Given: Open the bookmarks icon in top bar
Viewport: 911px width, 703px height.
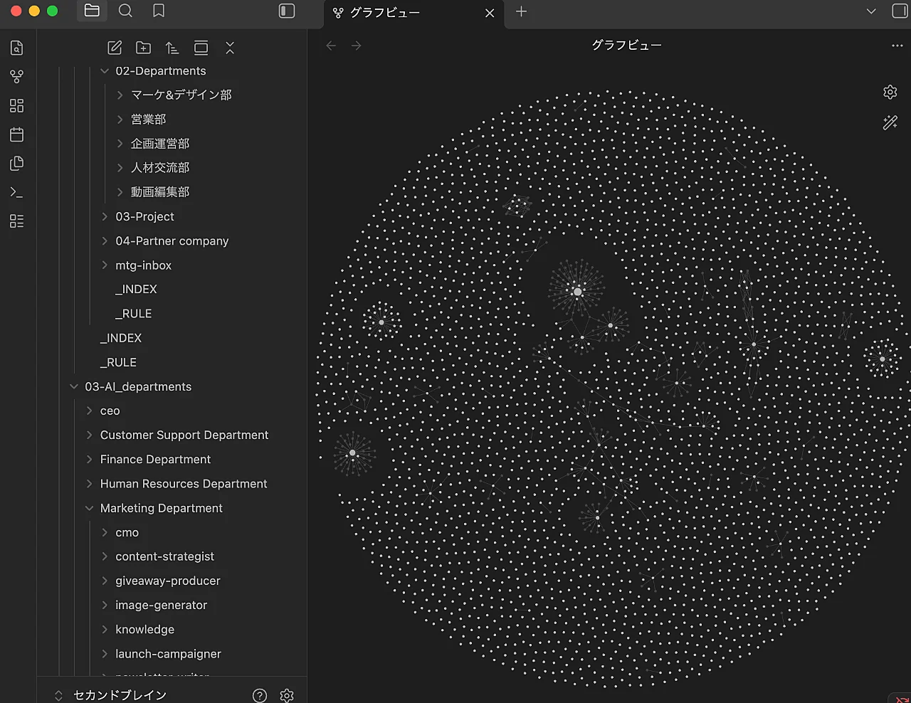Looking at the screenshot, I should (159, 11).
